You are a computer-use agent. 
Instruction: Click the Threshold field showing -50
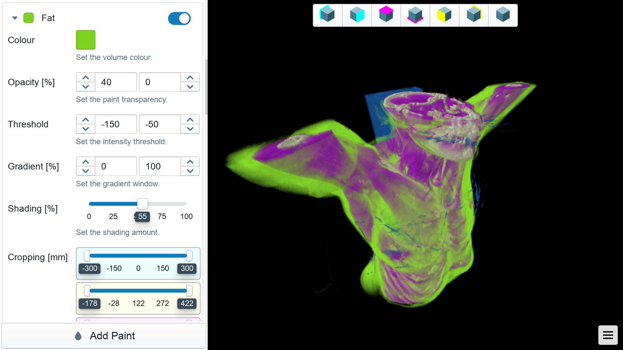pos(160,124)
